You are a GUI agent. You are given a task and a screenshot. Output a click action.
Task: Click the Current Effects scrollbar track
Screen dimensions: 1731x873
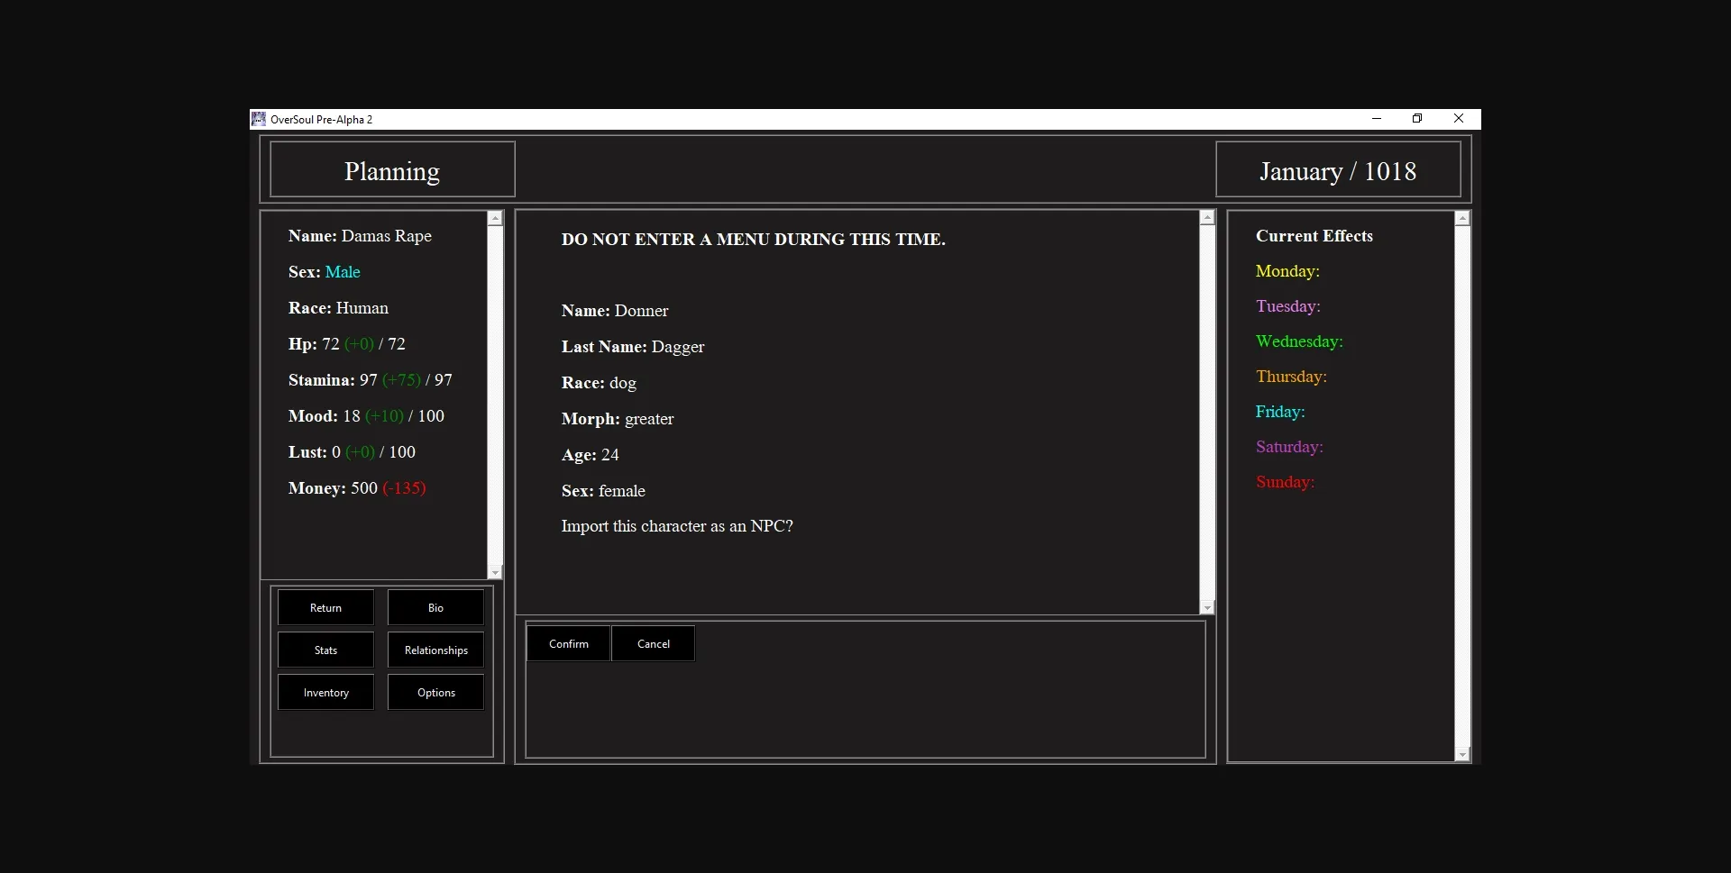coord(1462,487)
